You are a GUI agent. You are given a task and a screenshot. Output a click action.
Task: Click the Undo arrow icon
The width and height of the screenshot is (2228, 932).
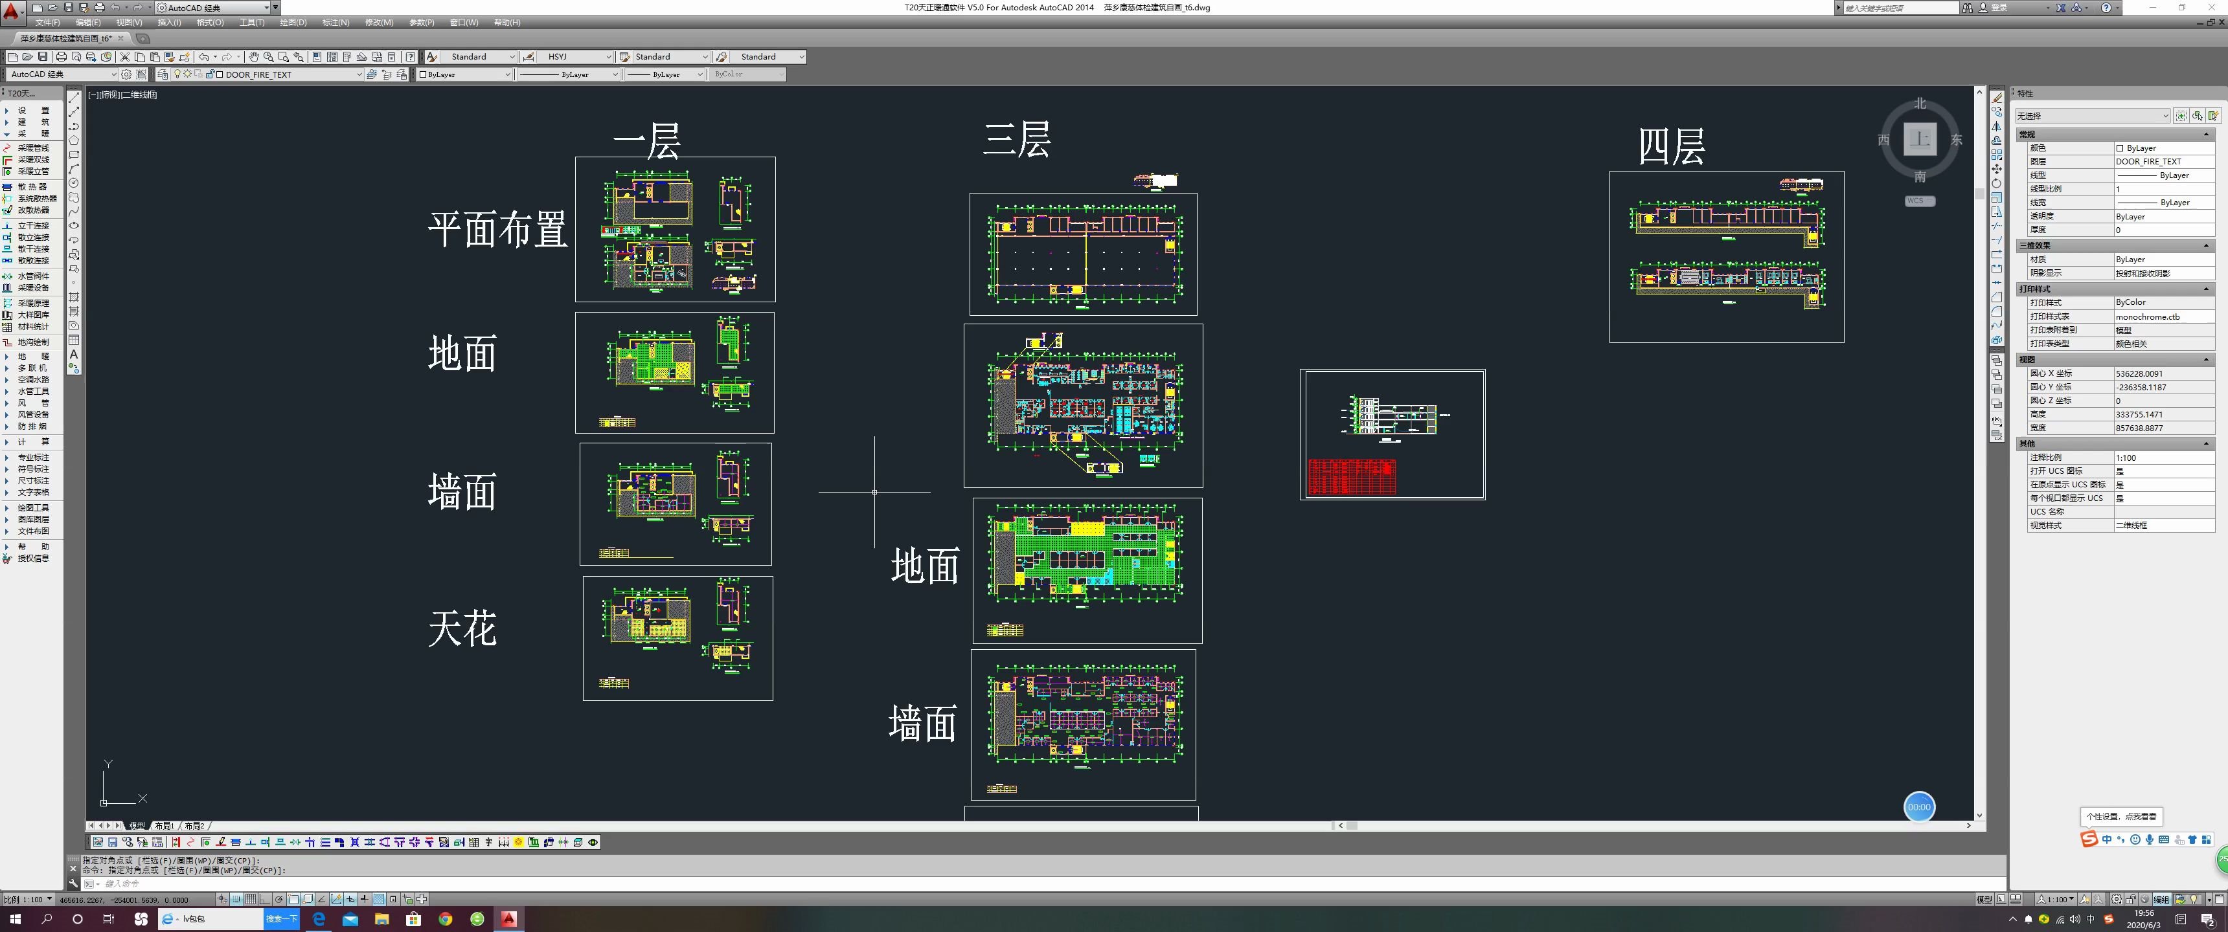click(204, 57)
